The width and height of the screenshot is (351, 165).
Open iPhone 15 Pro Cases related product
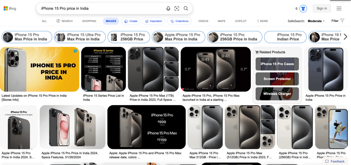click(x=277, y=64)
